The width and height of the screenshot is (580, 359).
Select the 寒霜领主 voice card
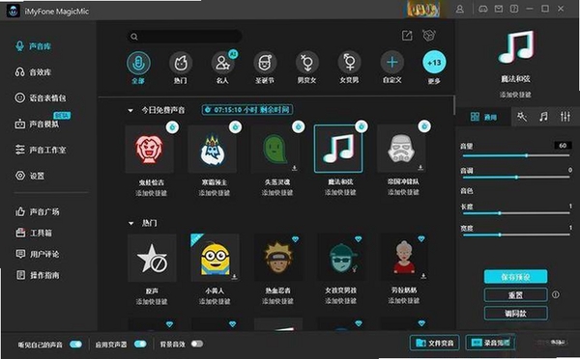tap(213, 149)
